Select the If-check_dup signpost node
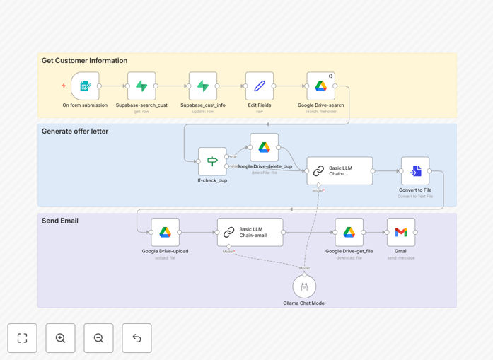The height and width of the screenshot is (360, 493). pos(212,161)
